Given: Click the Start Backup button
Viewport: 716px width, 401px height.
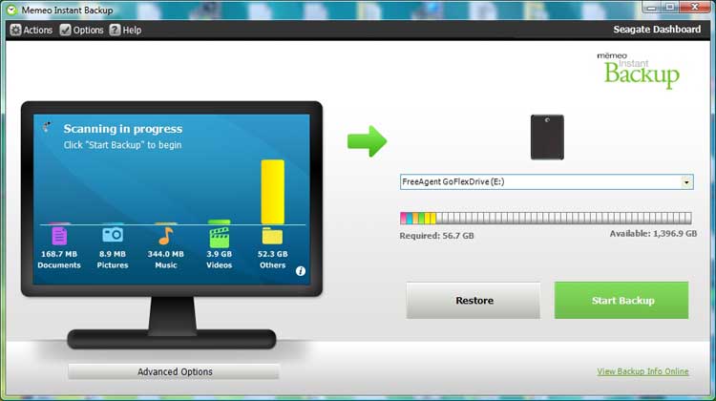Looking at the screenshot, I should coord(621,300).
